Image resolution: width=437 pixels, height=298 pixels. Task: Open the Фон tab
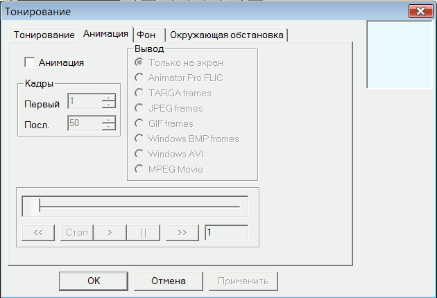coord(146,35)
